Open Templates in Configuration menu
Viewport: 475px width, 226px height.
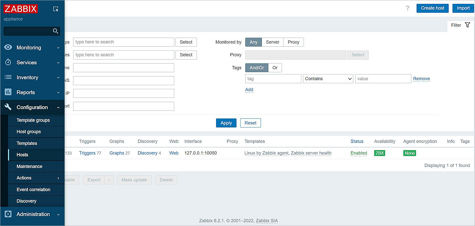pos(27,143)
